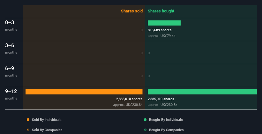Click approx. UK£230.8k in bought column
Viewport: 262px width, 134px height.
162,105
